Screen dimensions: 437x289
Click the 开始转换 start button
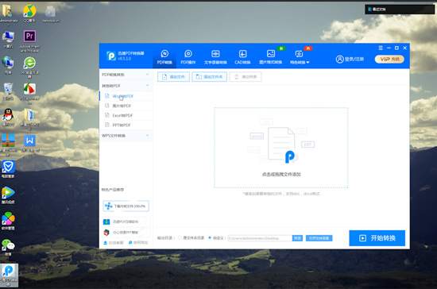377,238
